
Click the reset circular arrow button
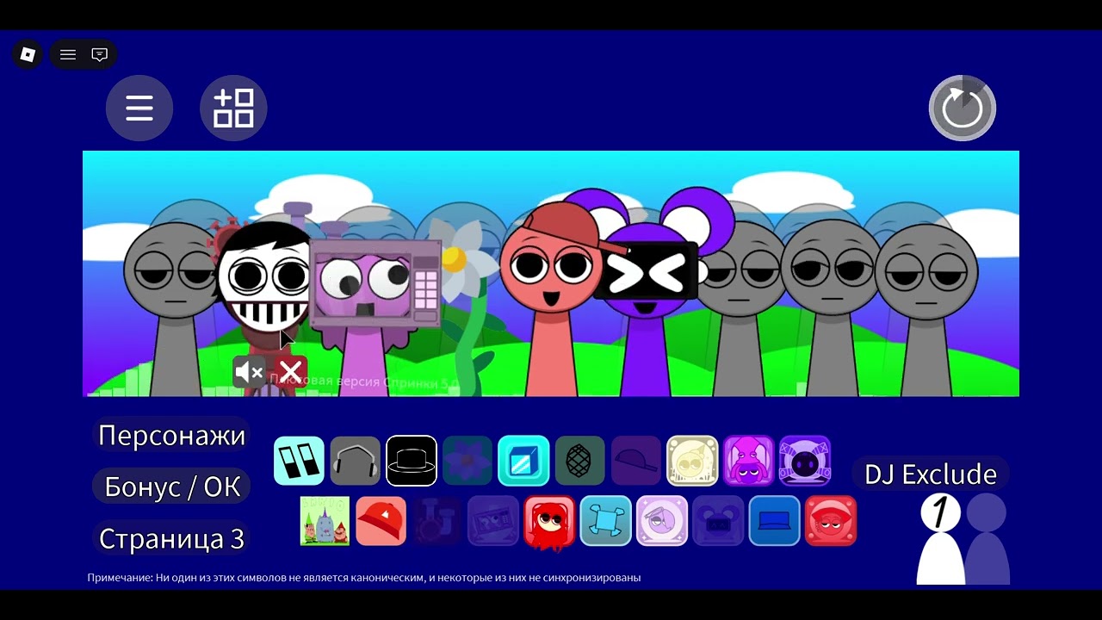[963, 108]
